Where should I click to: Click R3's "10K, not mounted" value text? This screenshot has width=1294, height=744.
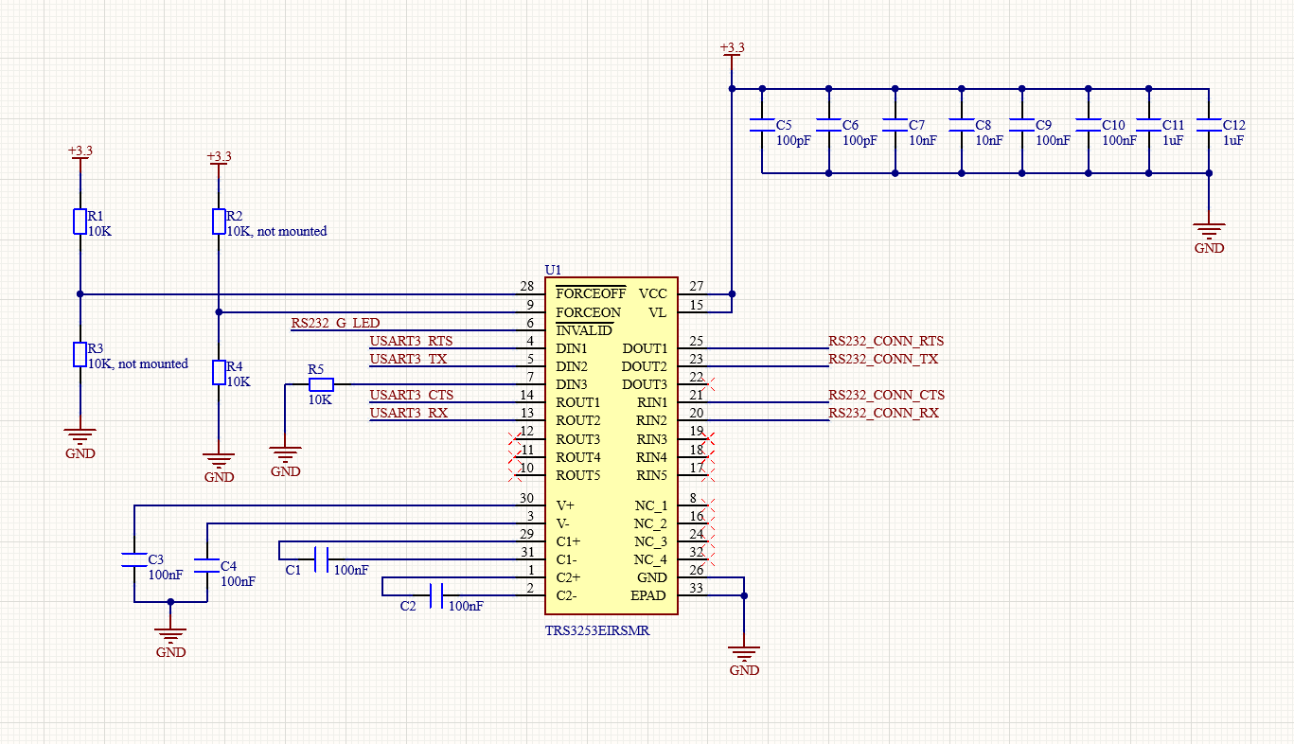pos(138,363)
